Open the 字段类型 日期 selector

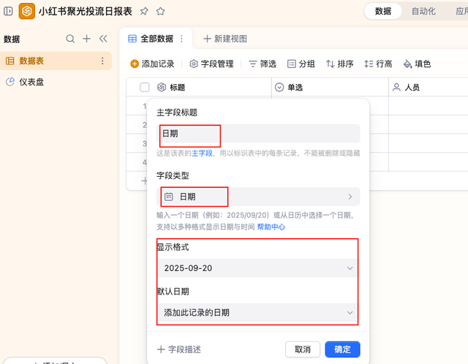point(258,197)
